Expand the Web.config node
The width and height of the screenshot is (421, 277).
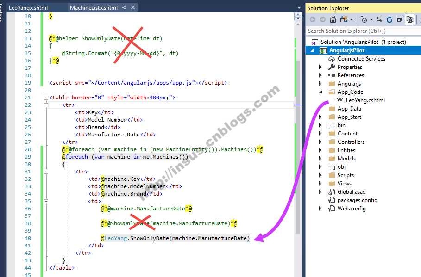tap(320, 208)
